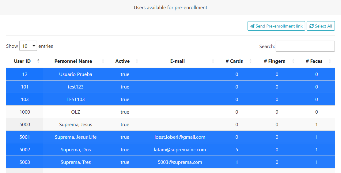Sort table by E-mail header
341x173 pixels.
coord(177,61)
